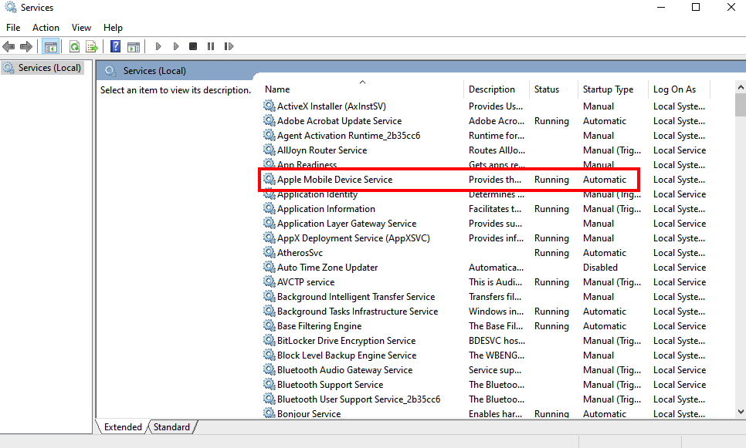This screenshot has width=746, height=448.
Task: Open Help using the blue question mark icon
Action: pos(115,46)
